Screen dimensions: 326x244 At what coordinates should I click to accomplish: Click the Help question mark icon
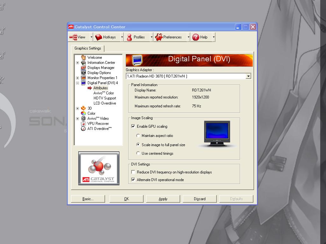[196, 37]
